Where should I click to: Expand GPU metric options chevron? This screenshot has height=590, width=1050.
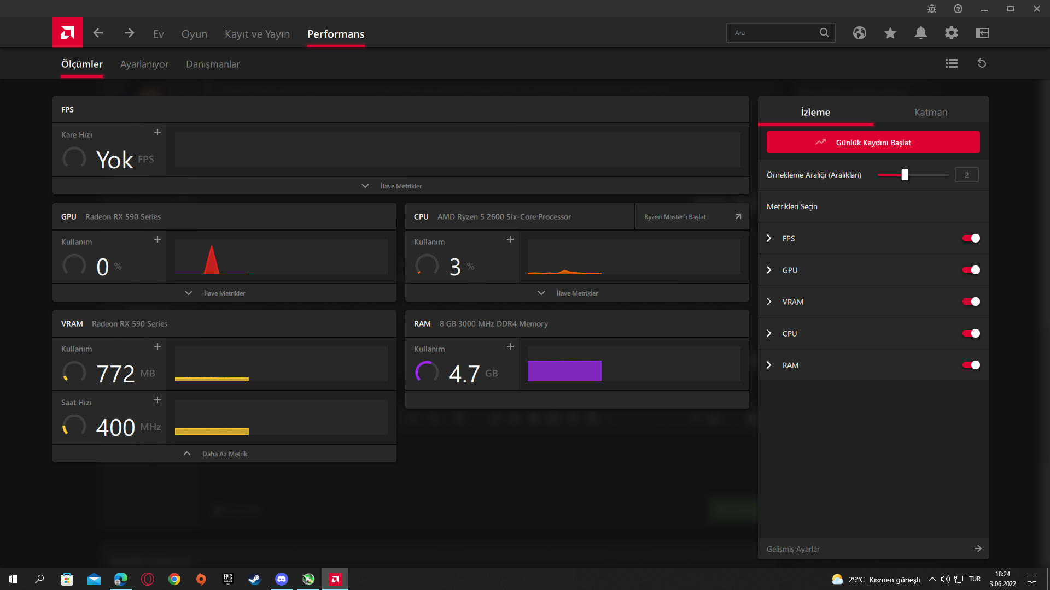[x=769, y=270]
